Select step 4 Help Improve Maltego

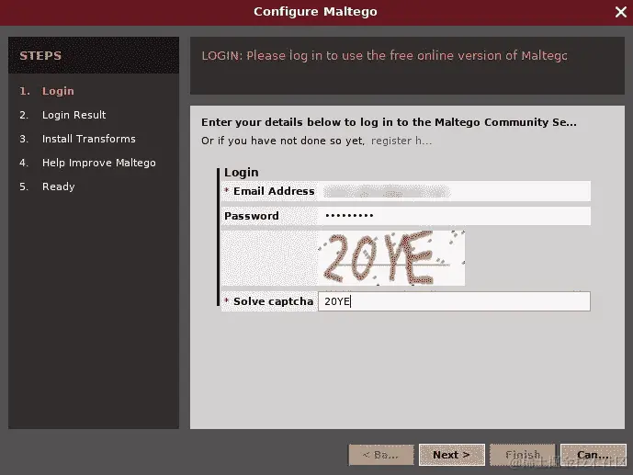pos(87,163)
